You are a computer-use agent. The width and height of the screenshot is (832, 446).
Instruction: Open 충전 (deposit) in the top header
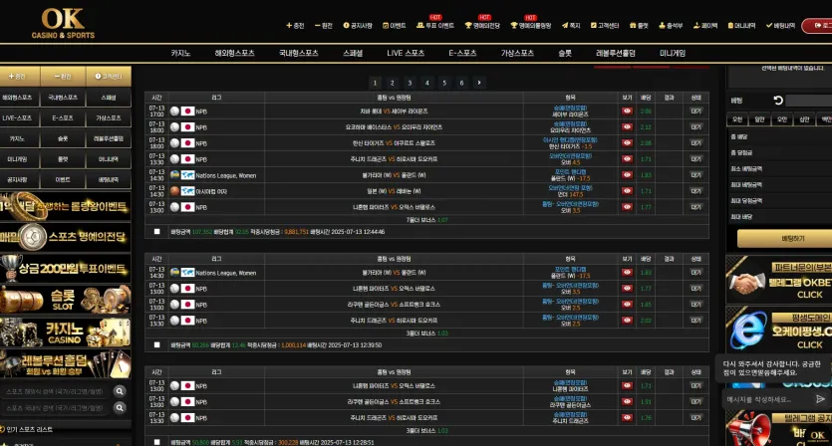295,26
